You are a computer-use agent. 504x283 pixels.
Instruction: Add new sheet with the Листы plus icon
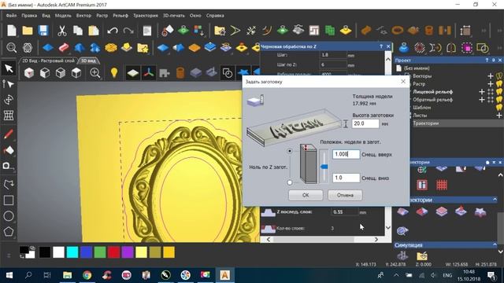pyautogui.click(x=499, y=116)
